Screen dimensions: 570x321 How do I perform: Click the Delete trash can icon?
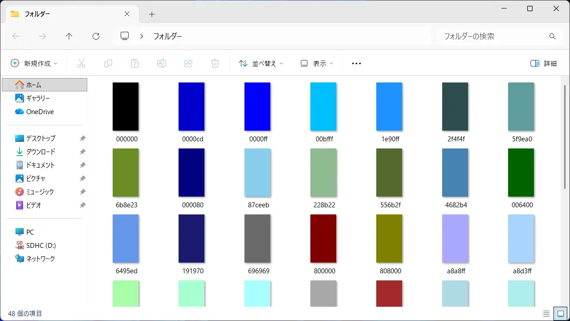(215, 63)
